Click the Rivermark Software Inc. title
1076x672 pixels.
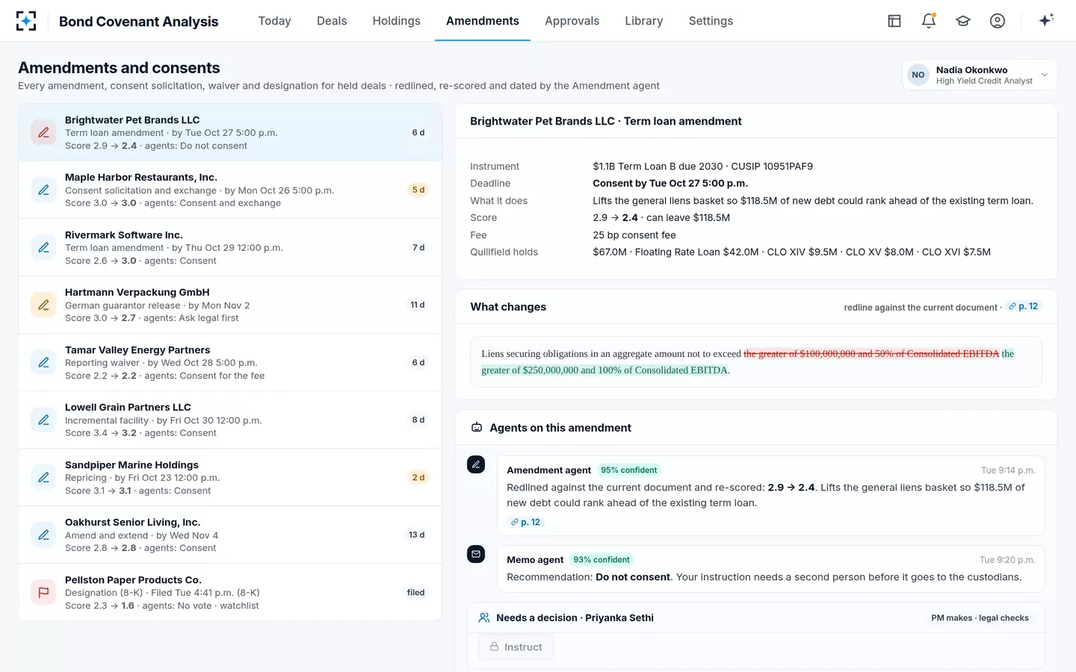pyautogui.click(x=124, y=235)
